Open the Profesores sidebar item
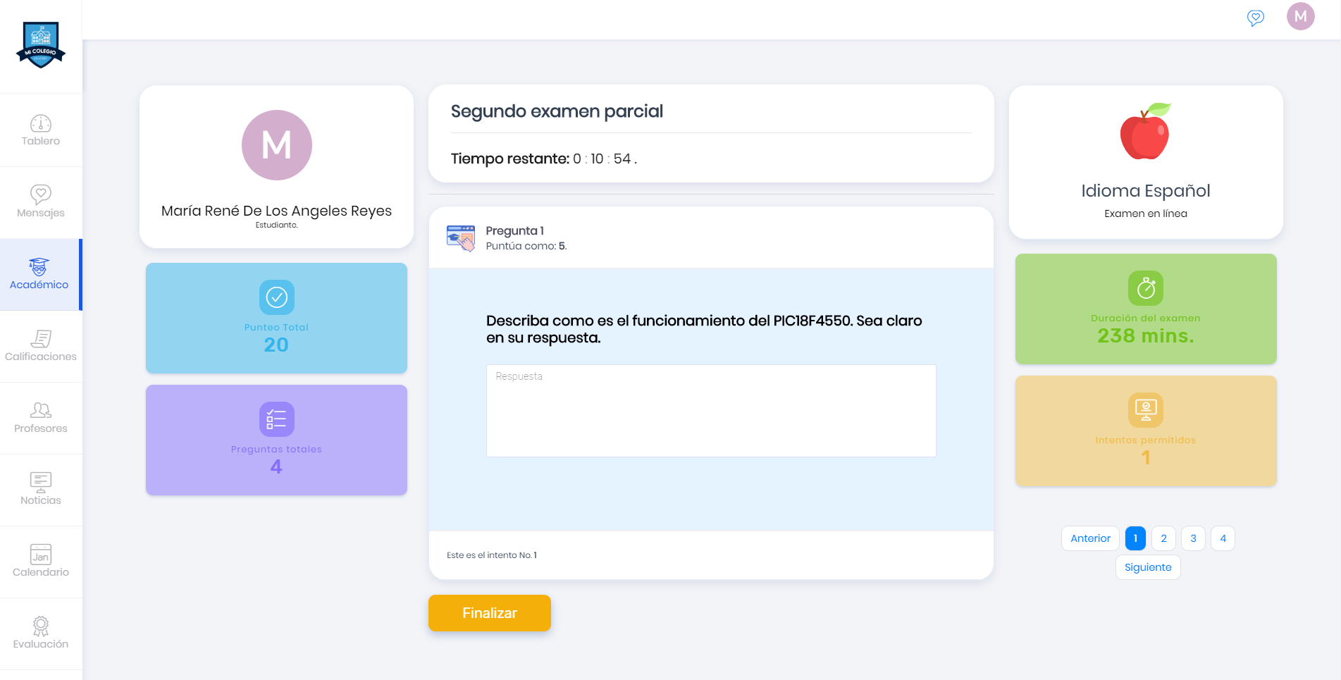This screenshot has height=680, width=1341. coord(41,418)
